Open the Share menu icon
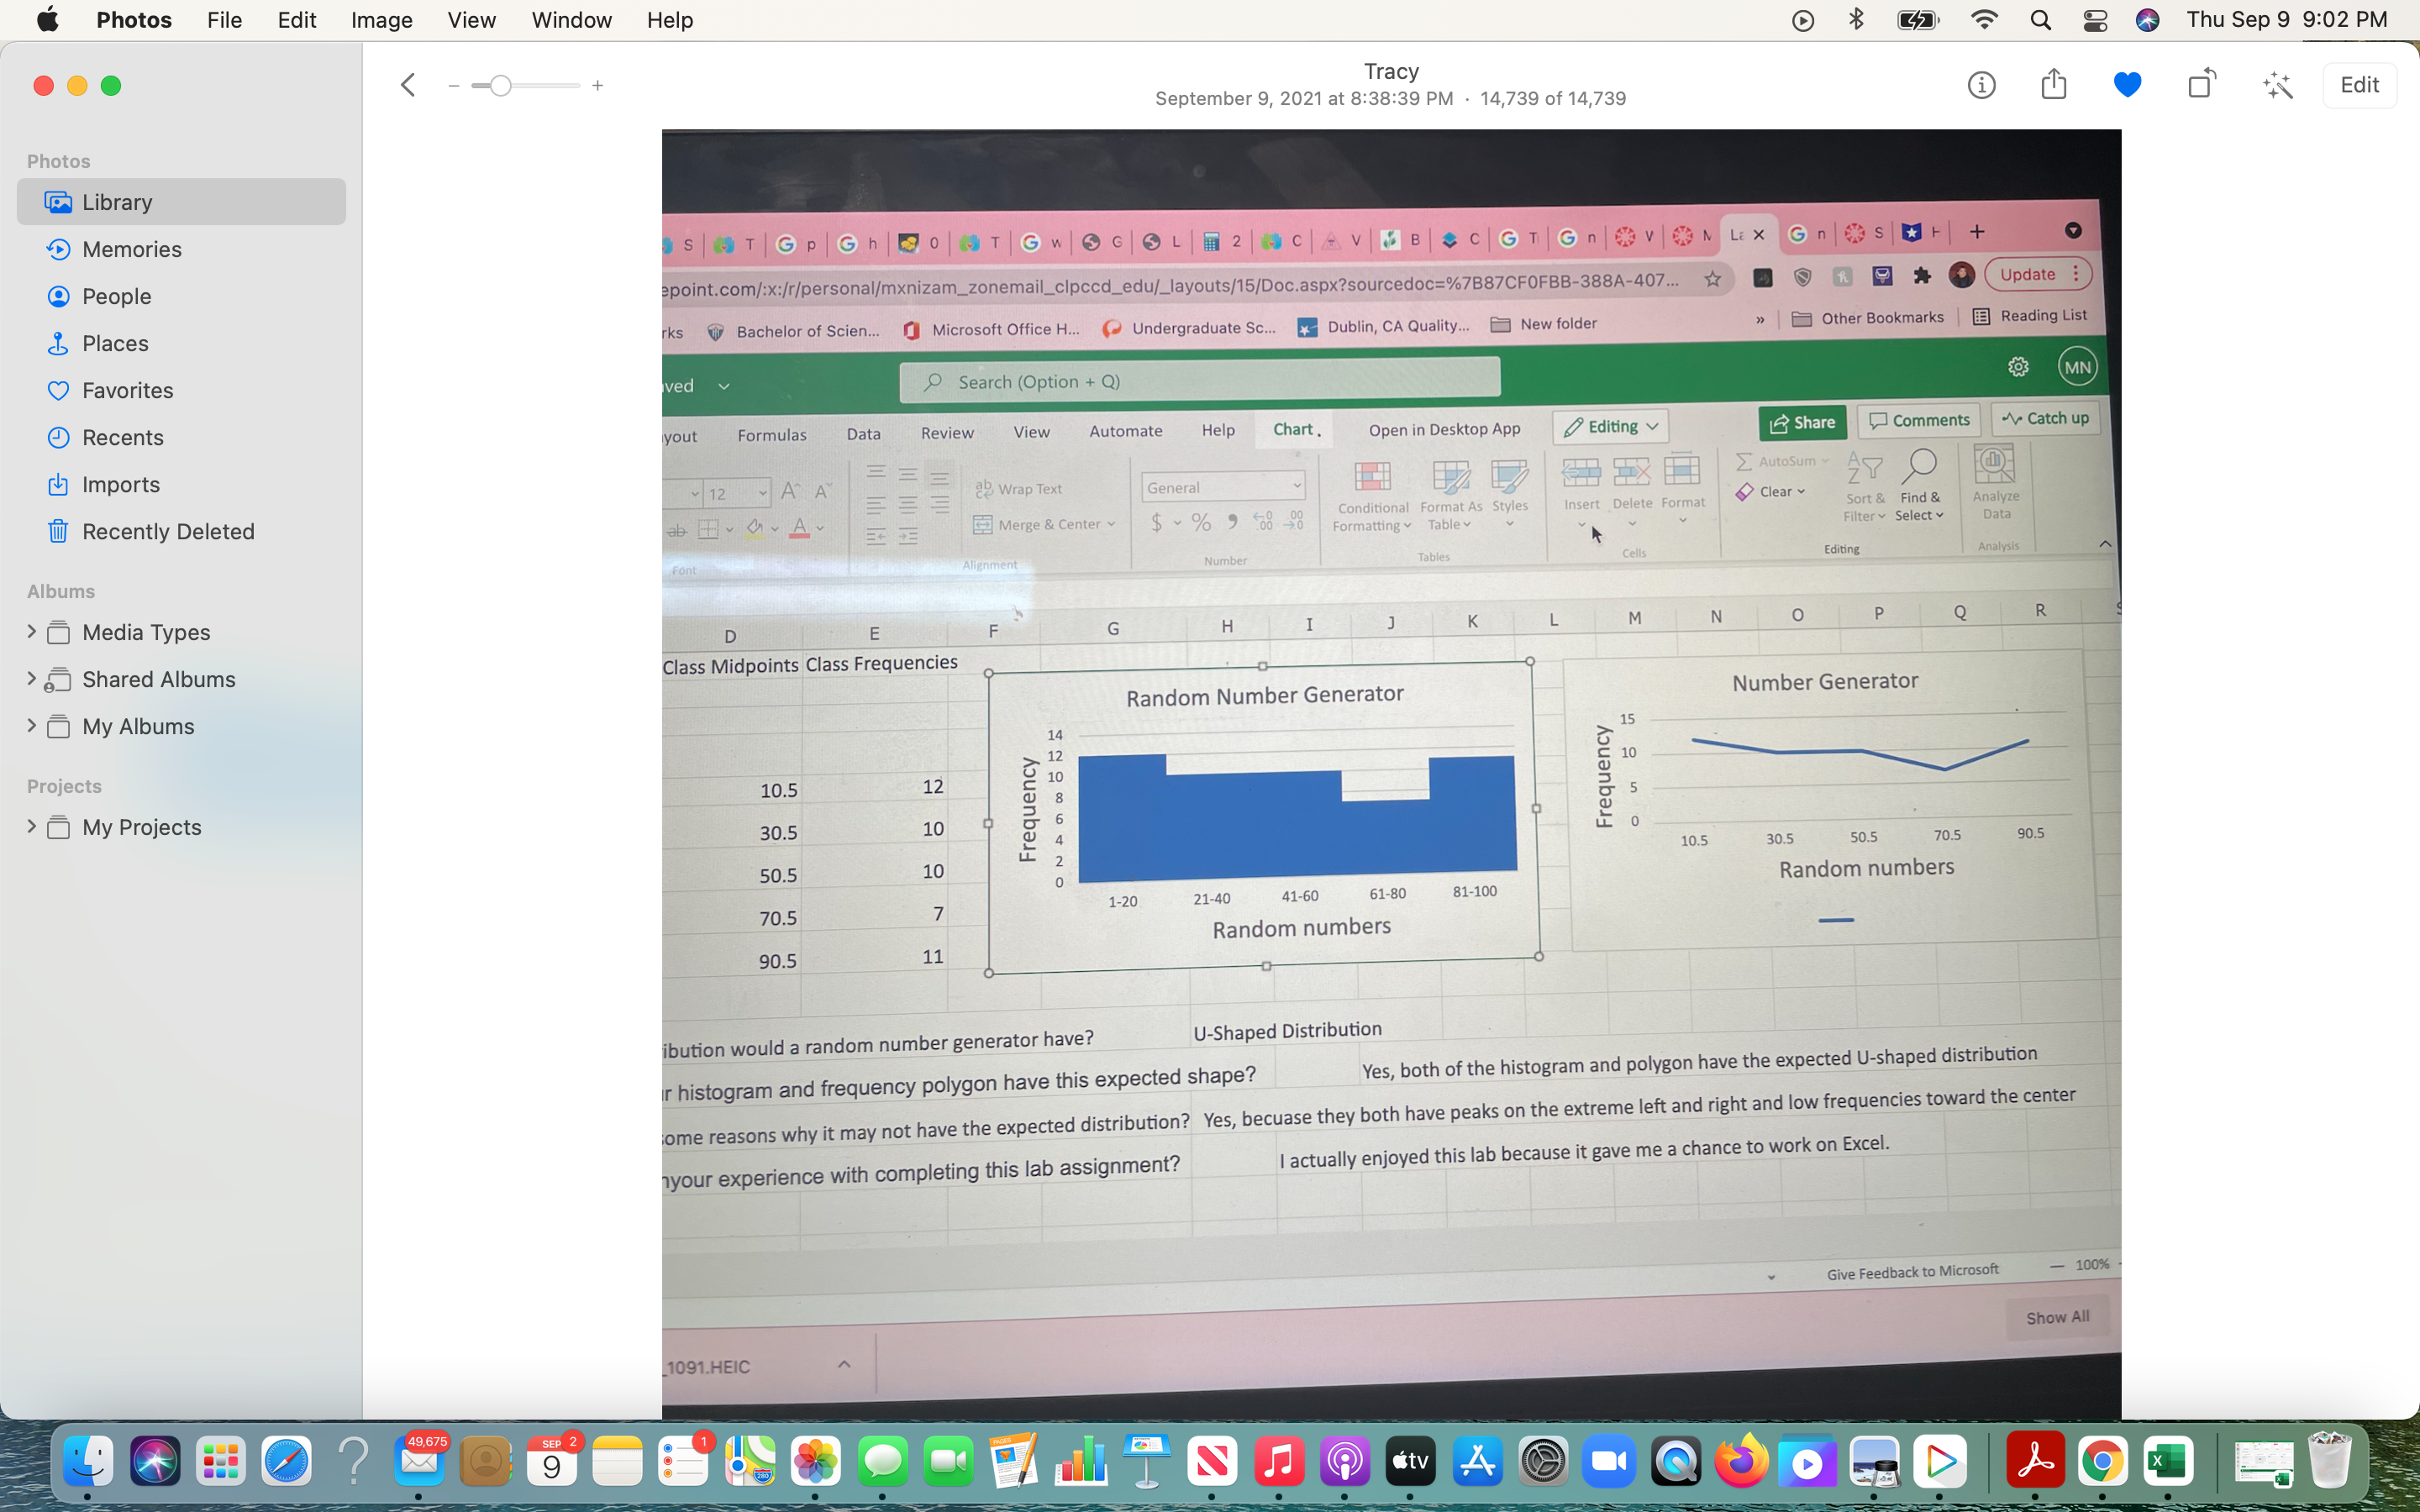The height and width of the screenshot is (1512, 2420). pyautogui.click(x=2054, y=84)
